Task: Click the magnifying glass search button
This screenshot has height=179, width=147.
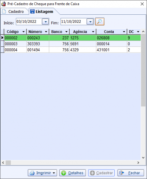Action: pyautogui.click(x=100, y=22)
